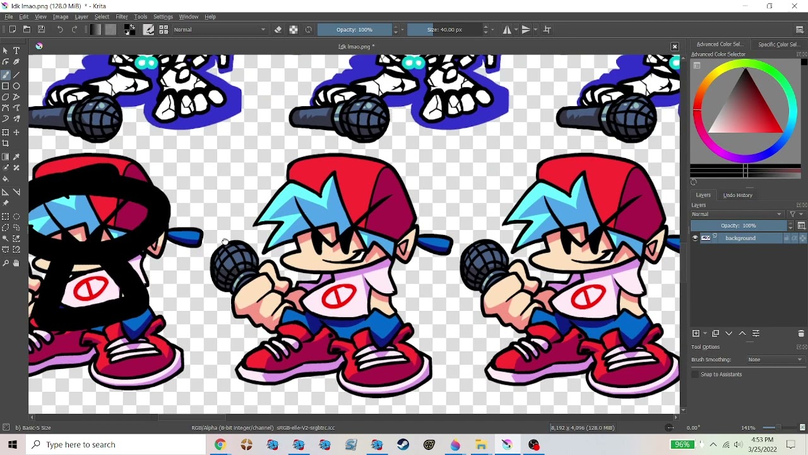Image resolution: width=808 pixels, height=455 pixels.
Task: Select the Polygon tool
Action: pos(6,97)
